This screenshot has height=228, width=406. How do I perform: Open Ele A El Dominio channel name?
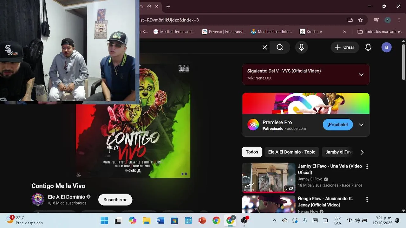[x=66, y=197]
